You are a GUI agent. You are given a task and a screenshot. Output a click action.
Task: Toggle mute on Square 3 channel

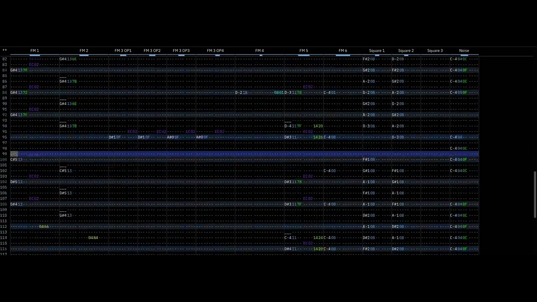click(435, 51)
